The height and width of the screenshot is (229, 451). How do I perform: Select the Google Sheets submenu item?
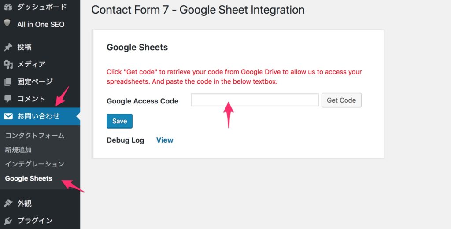pos(29,178)
